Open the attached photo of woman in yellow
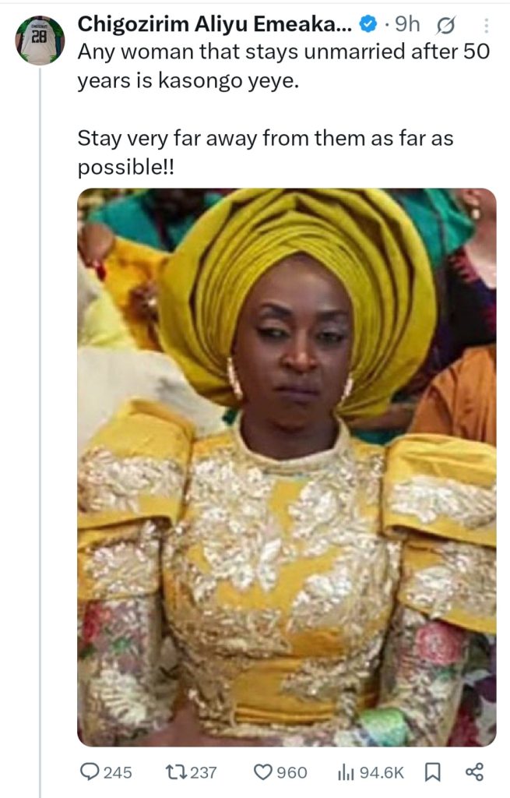 [287, 467]
